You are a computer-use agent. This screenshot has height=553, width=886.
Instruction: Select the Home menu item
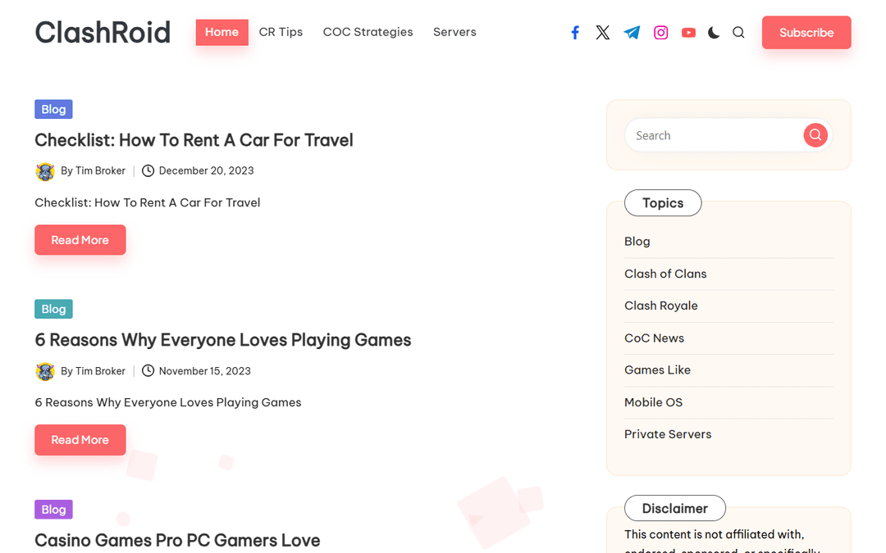[x=222, y=32]
